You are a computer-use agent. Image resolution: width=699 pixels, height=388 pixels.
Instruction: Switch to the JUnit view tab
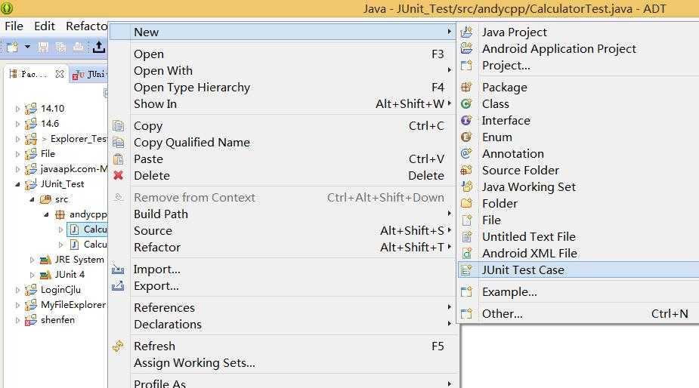(x=90, y=75)
